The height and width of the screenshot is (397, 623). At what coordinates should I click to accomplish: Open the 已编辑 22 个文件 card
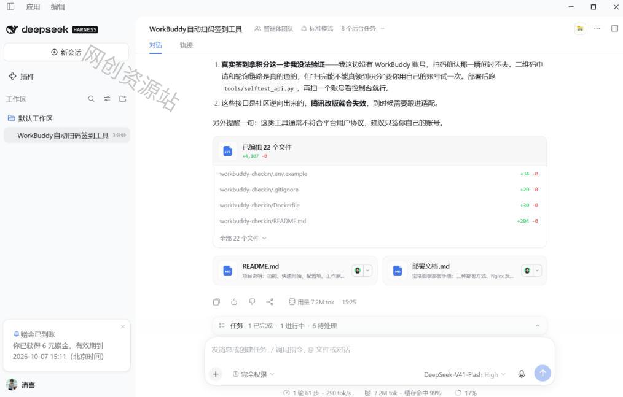(380, 151)
